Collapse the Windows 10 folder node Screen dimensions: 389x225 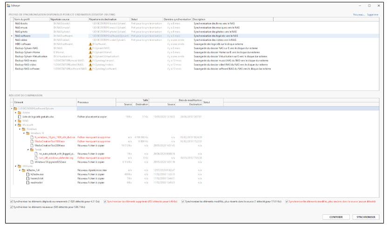[x=24, y=133]
